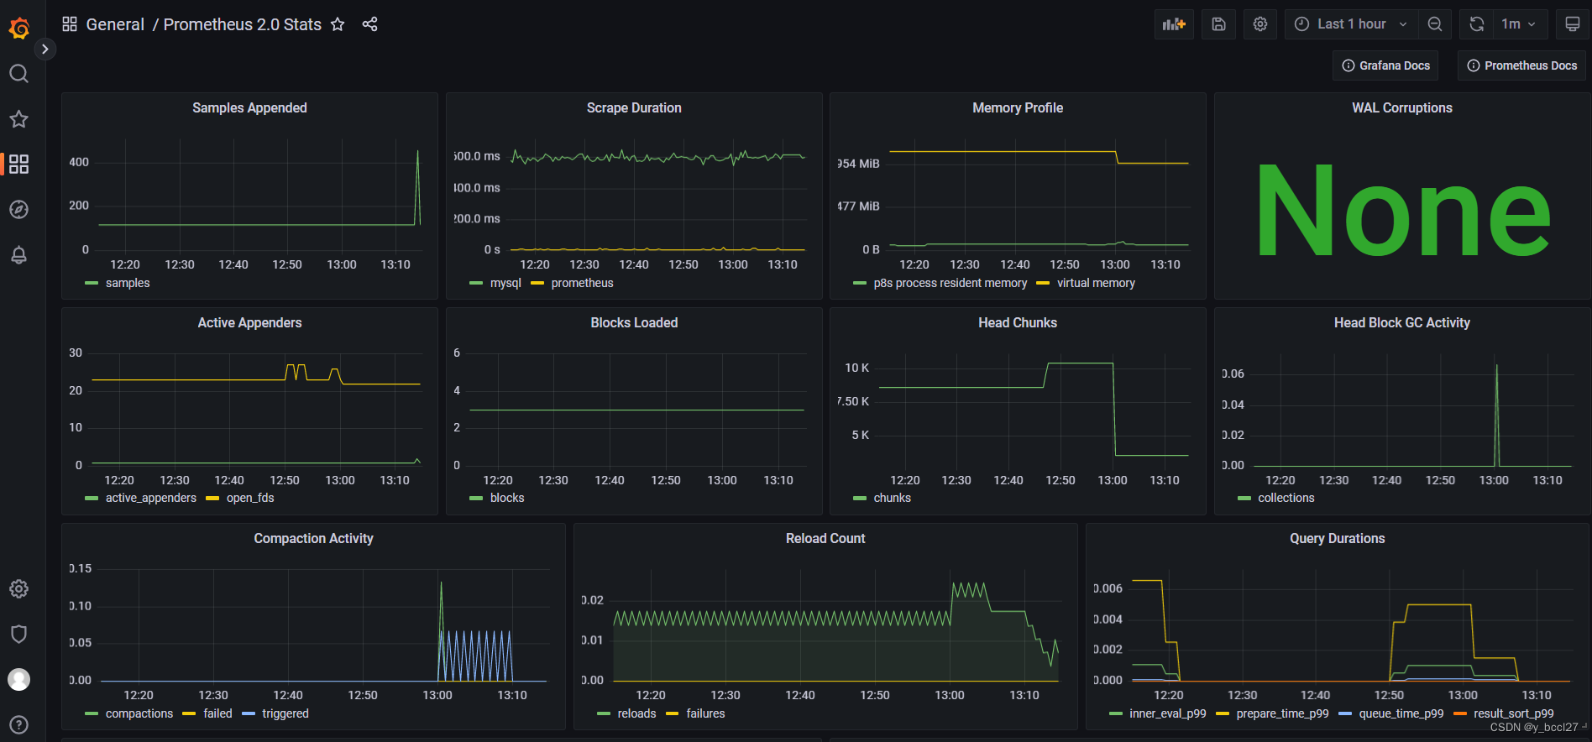The image size is (1592, 742).
Task: Toggle the result_sort_p99 legend series
Action: click(x=1513, y=713)
